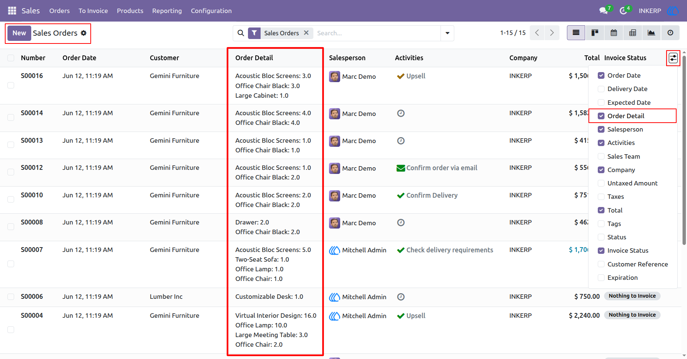Open the Products menu
687x359 pixels.
130,11
